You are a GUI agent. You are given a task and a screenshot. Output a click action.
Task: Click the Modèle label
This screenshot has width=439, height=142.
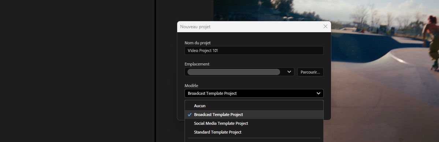191,86
